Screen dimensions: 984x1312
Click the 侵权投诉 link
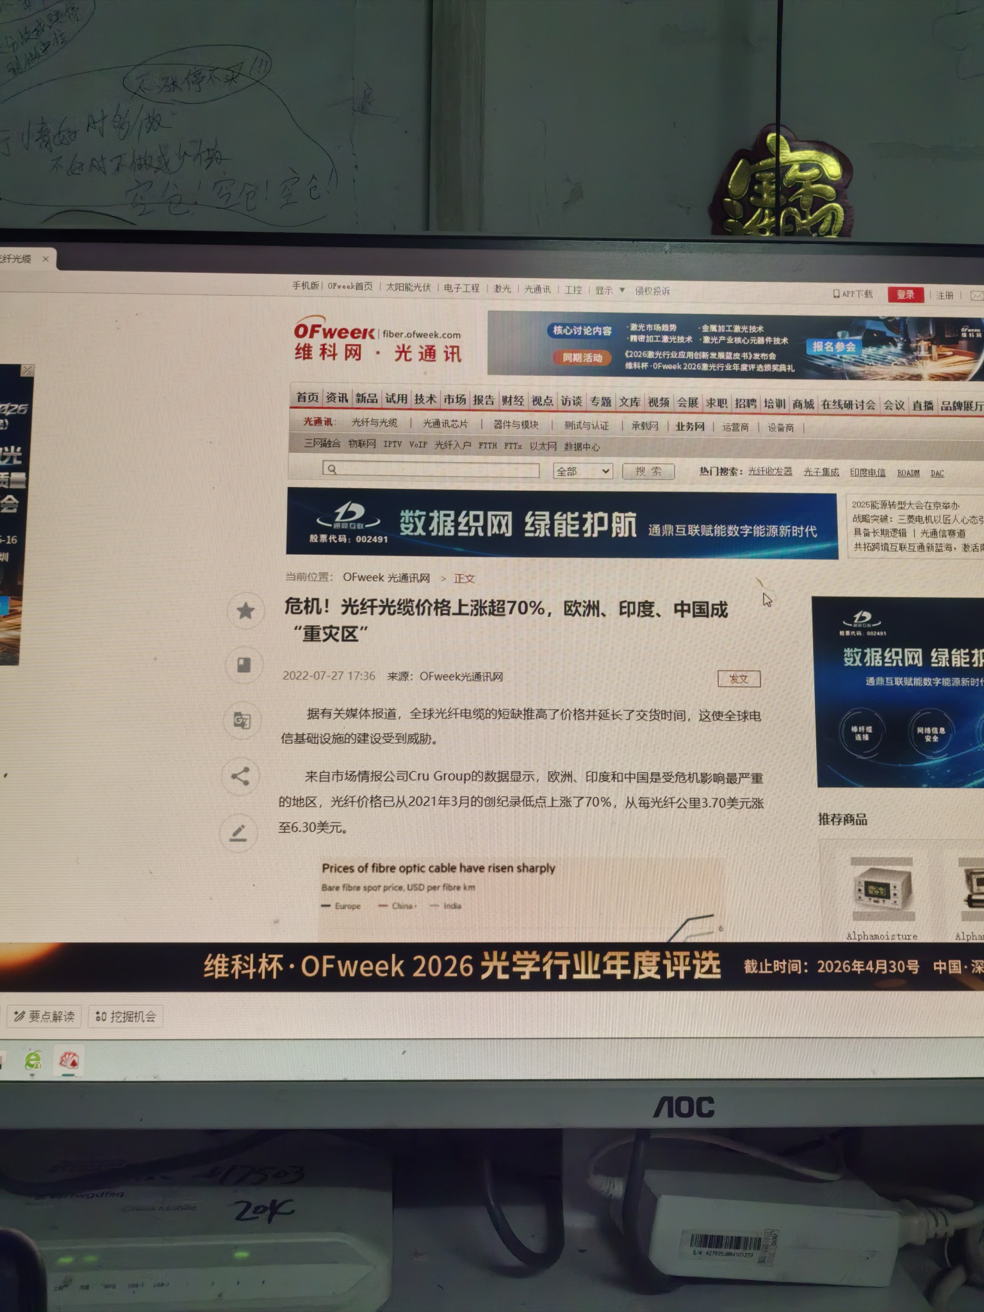tap(652, 291)
